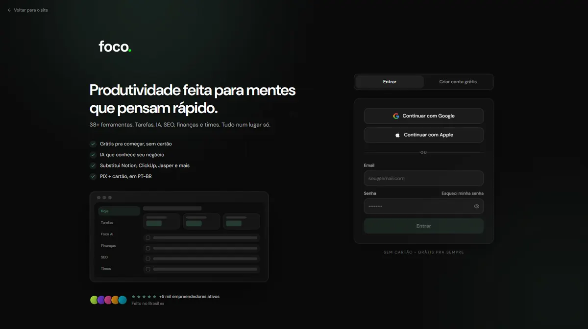
Task: Focus the Email input field
Action: point(423,178)
